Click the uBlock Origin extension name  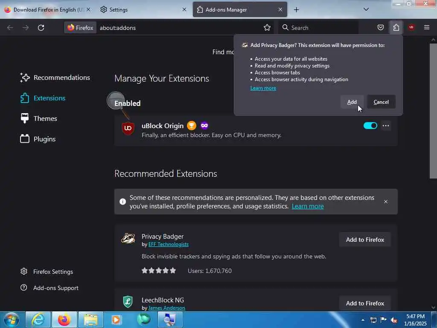pyautogui.click(x=163, y=126)
